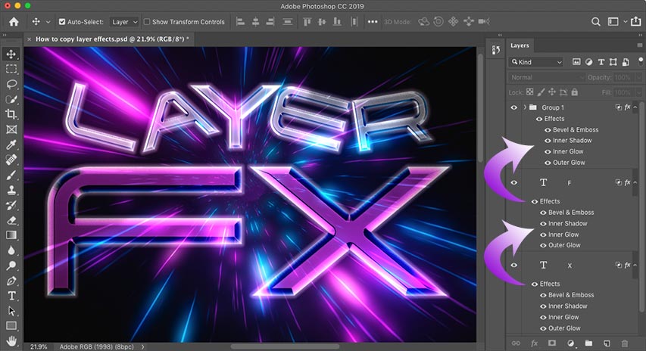Switch to the Layers panel tab
The image size is (646, 351).
pos(520,45)
